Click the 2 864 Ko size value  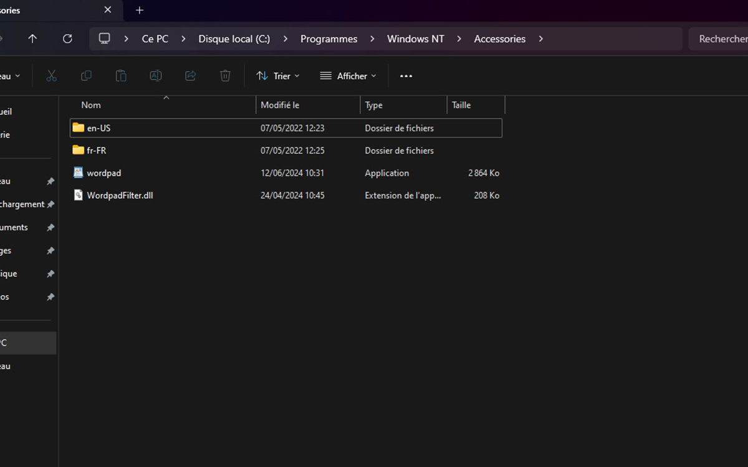pyautogui.click(x=484, y=172)
